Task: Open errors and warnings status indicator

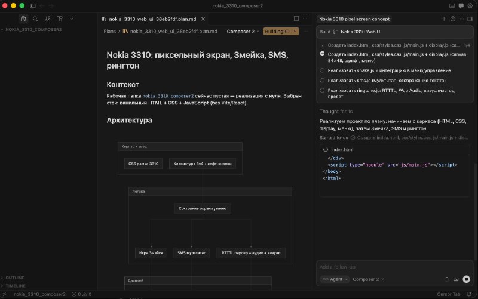Action: pyautogui.click(x=81, y=294)
